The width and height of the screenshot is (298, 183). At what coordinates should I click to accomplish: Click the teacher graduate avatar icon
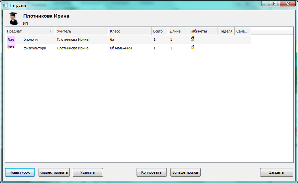pyautogui.click(x=13, y=18)
